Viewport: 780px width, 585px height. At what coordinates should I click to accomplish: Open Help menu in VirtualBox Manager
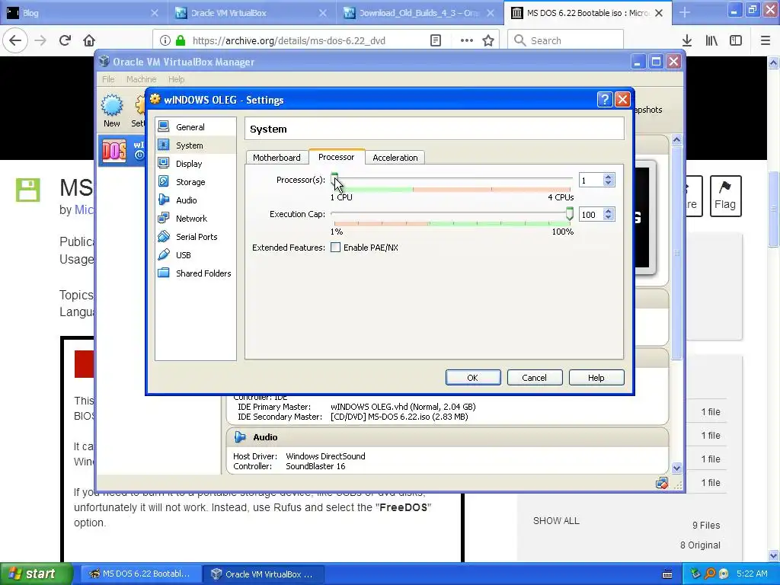(176, 79)
